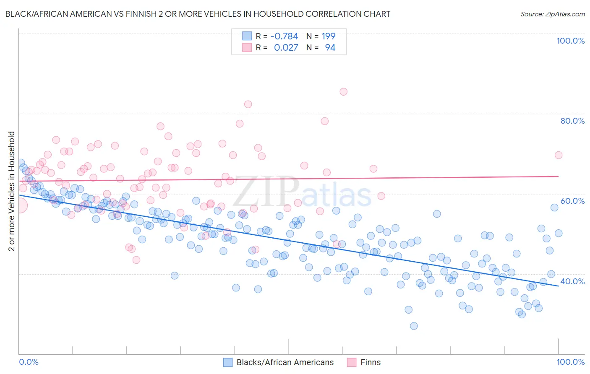Click the y-axis title 2 or more Vehicles
Viewport: 590px width, 374px height.
12,191
